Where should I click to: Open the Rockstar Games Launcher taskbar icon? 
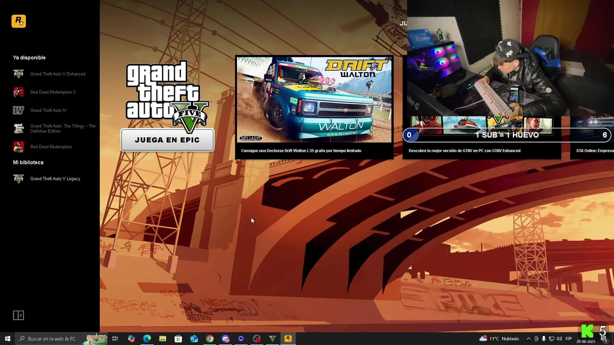click(288, 339)
